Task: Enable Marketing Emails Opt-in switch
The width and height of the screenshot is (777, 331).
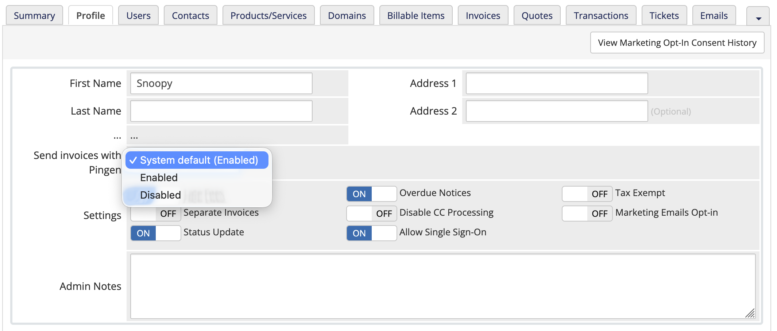Action: [587, 214]
